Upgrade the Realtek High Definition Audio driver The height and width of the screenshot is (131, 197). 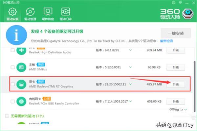(176, 50)
